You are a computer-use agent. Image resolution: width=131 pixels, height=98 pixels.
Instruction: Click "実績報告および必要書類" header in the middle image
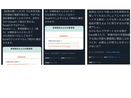pyautogui.click(x=64, y=28)
